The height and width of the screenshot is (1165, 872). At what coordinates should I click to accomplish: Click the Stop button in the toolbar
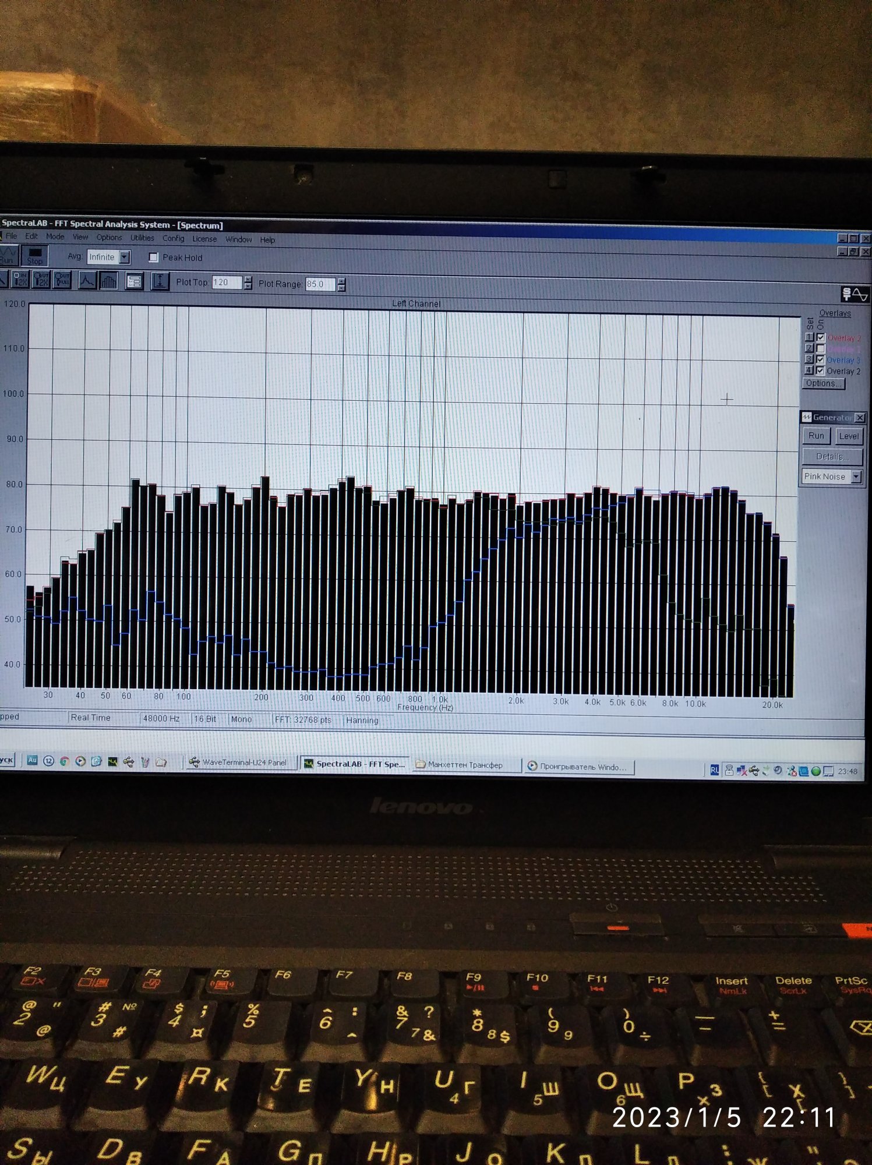[34, 256]
